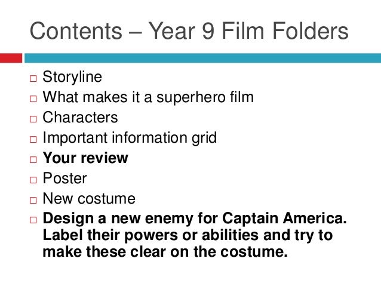This screenshot has width=381, height=286.
Task: Click the bullet beside Your review
Action: click(x=33, y=159)
